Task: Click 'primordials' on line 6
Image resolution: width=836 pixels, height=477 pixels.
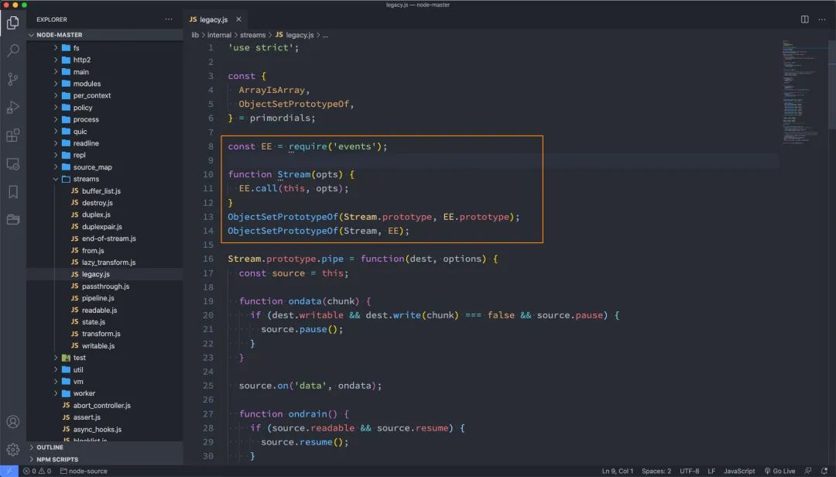Action: (x=280, y=118)
